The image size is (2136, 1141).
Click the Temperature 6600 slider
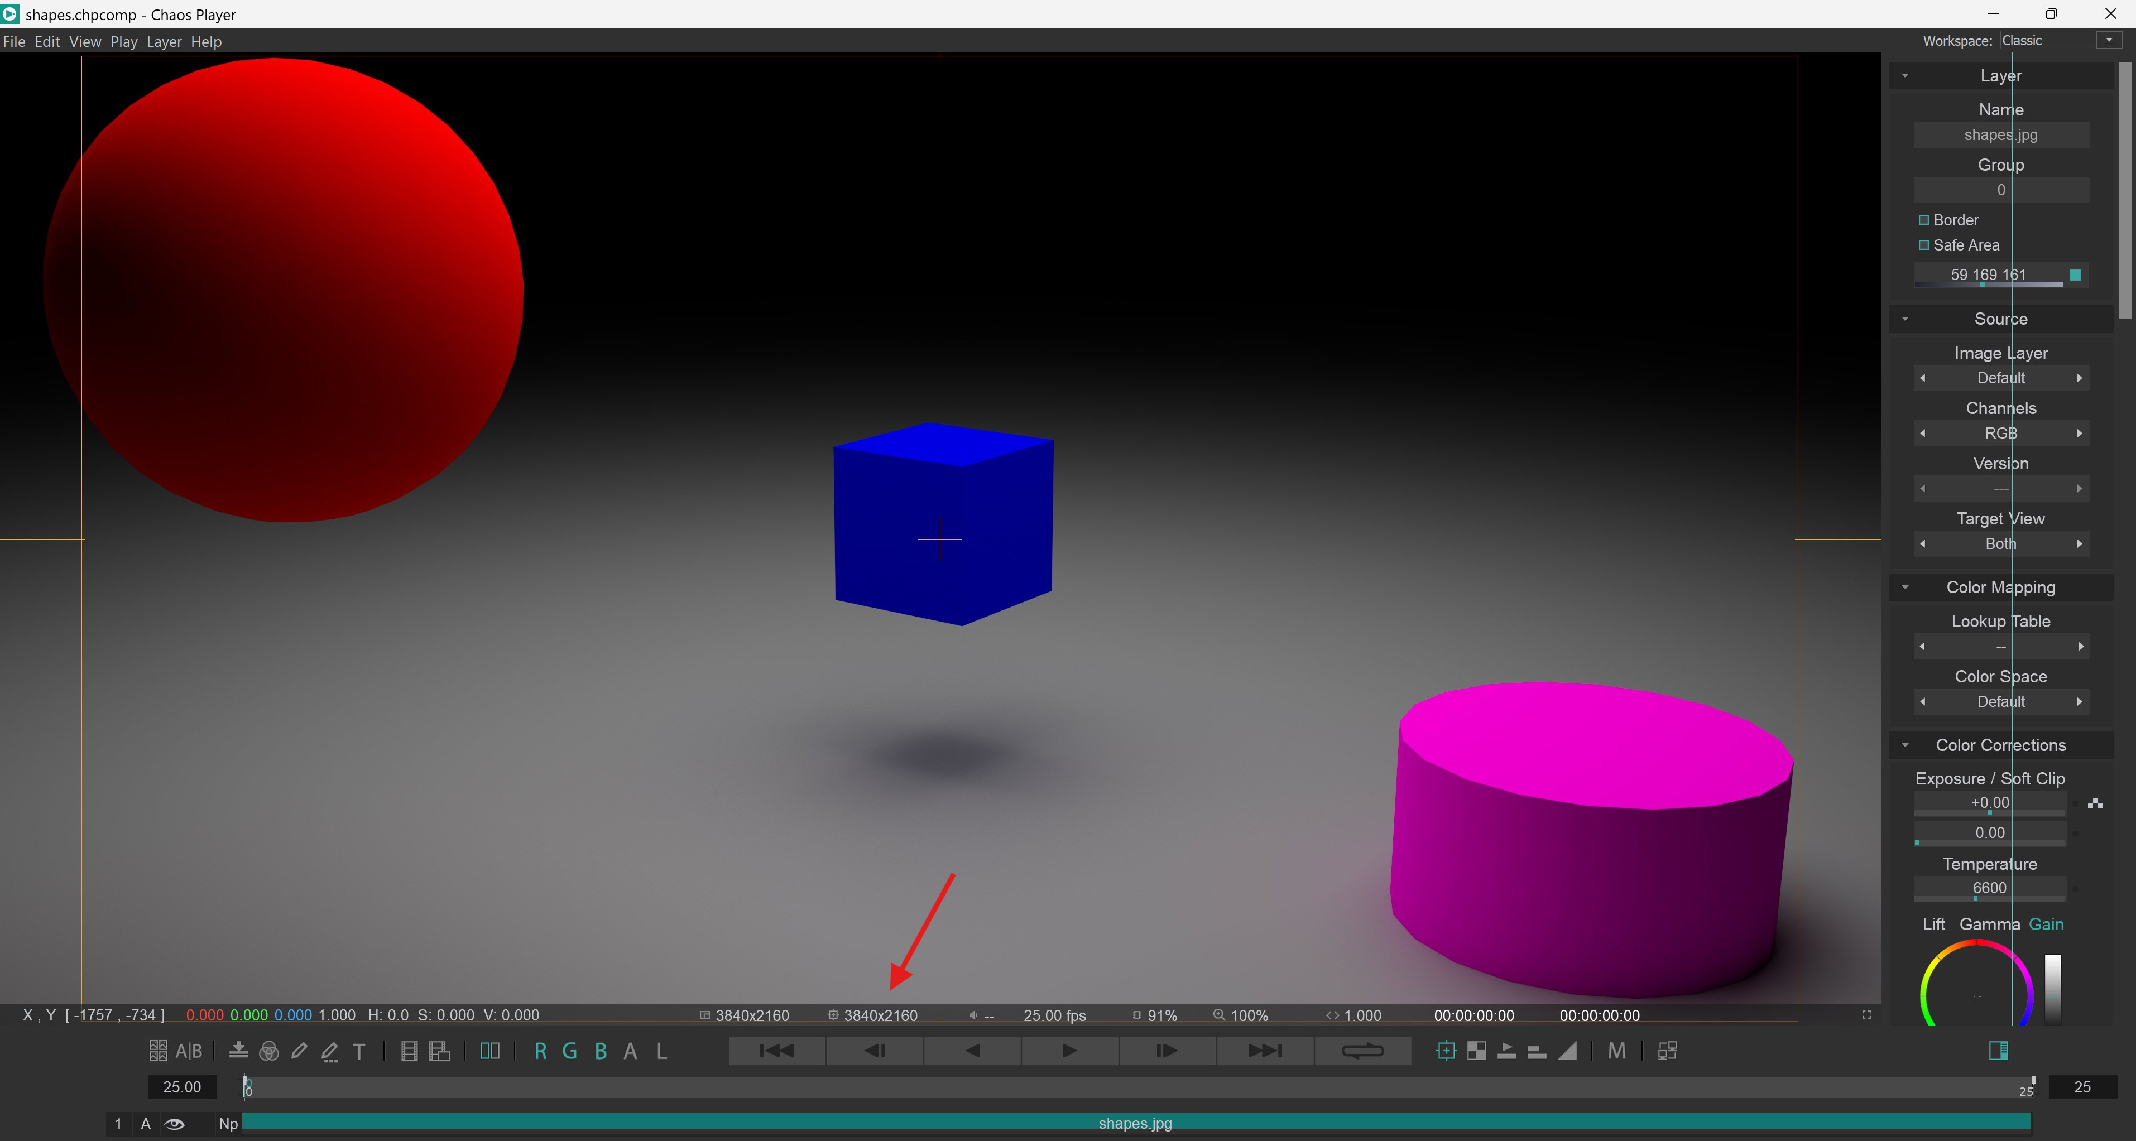click(x=1989, y=889)
